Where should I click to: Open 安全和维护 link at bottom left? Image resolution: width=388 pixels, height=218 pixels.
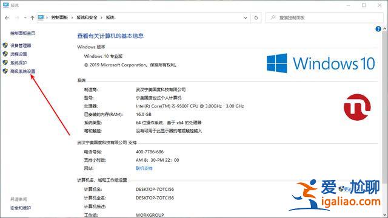[x=21, y=208]
